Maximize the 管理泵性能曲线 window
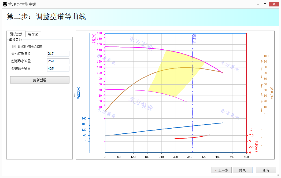This screenshot has height=178, width=281. click(x=265, y=4)
